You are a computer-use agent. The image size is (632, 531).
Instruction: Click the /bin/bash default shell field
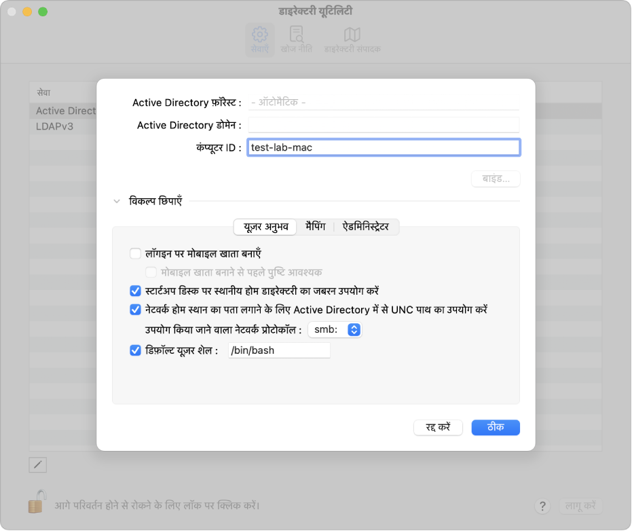[279, 350]
